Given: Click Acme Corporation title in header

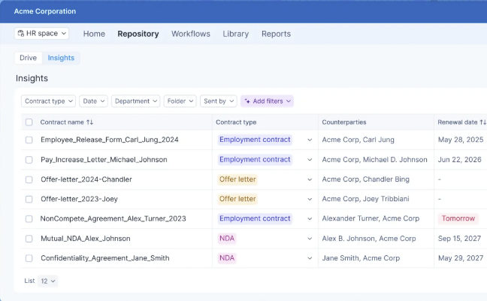Looking at the screenshot, I should click(x=45, y=11).
